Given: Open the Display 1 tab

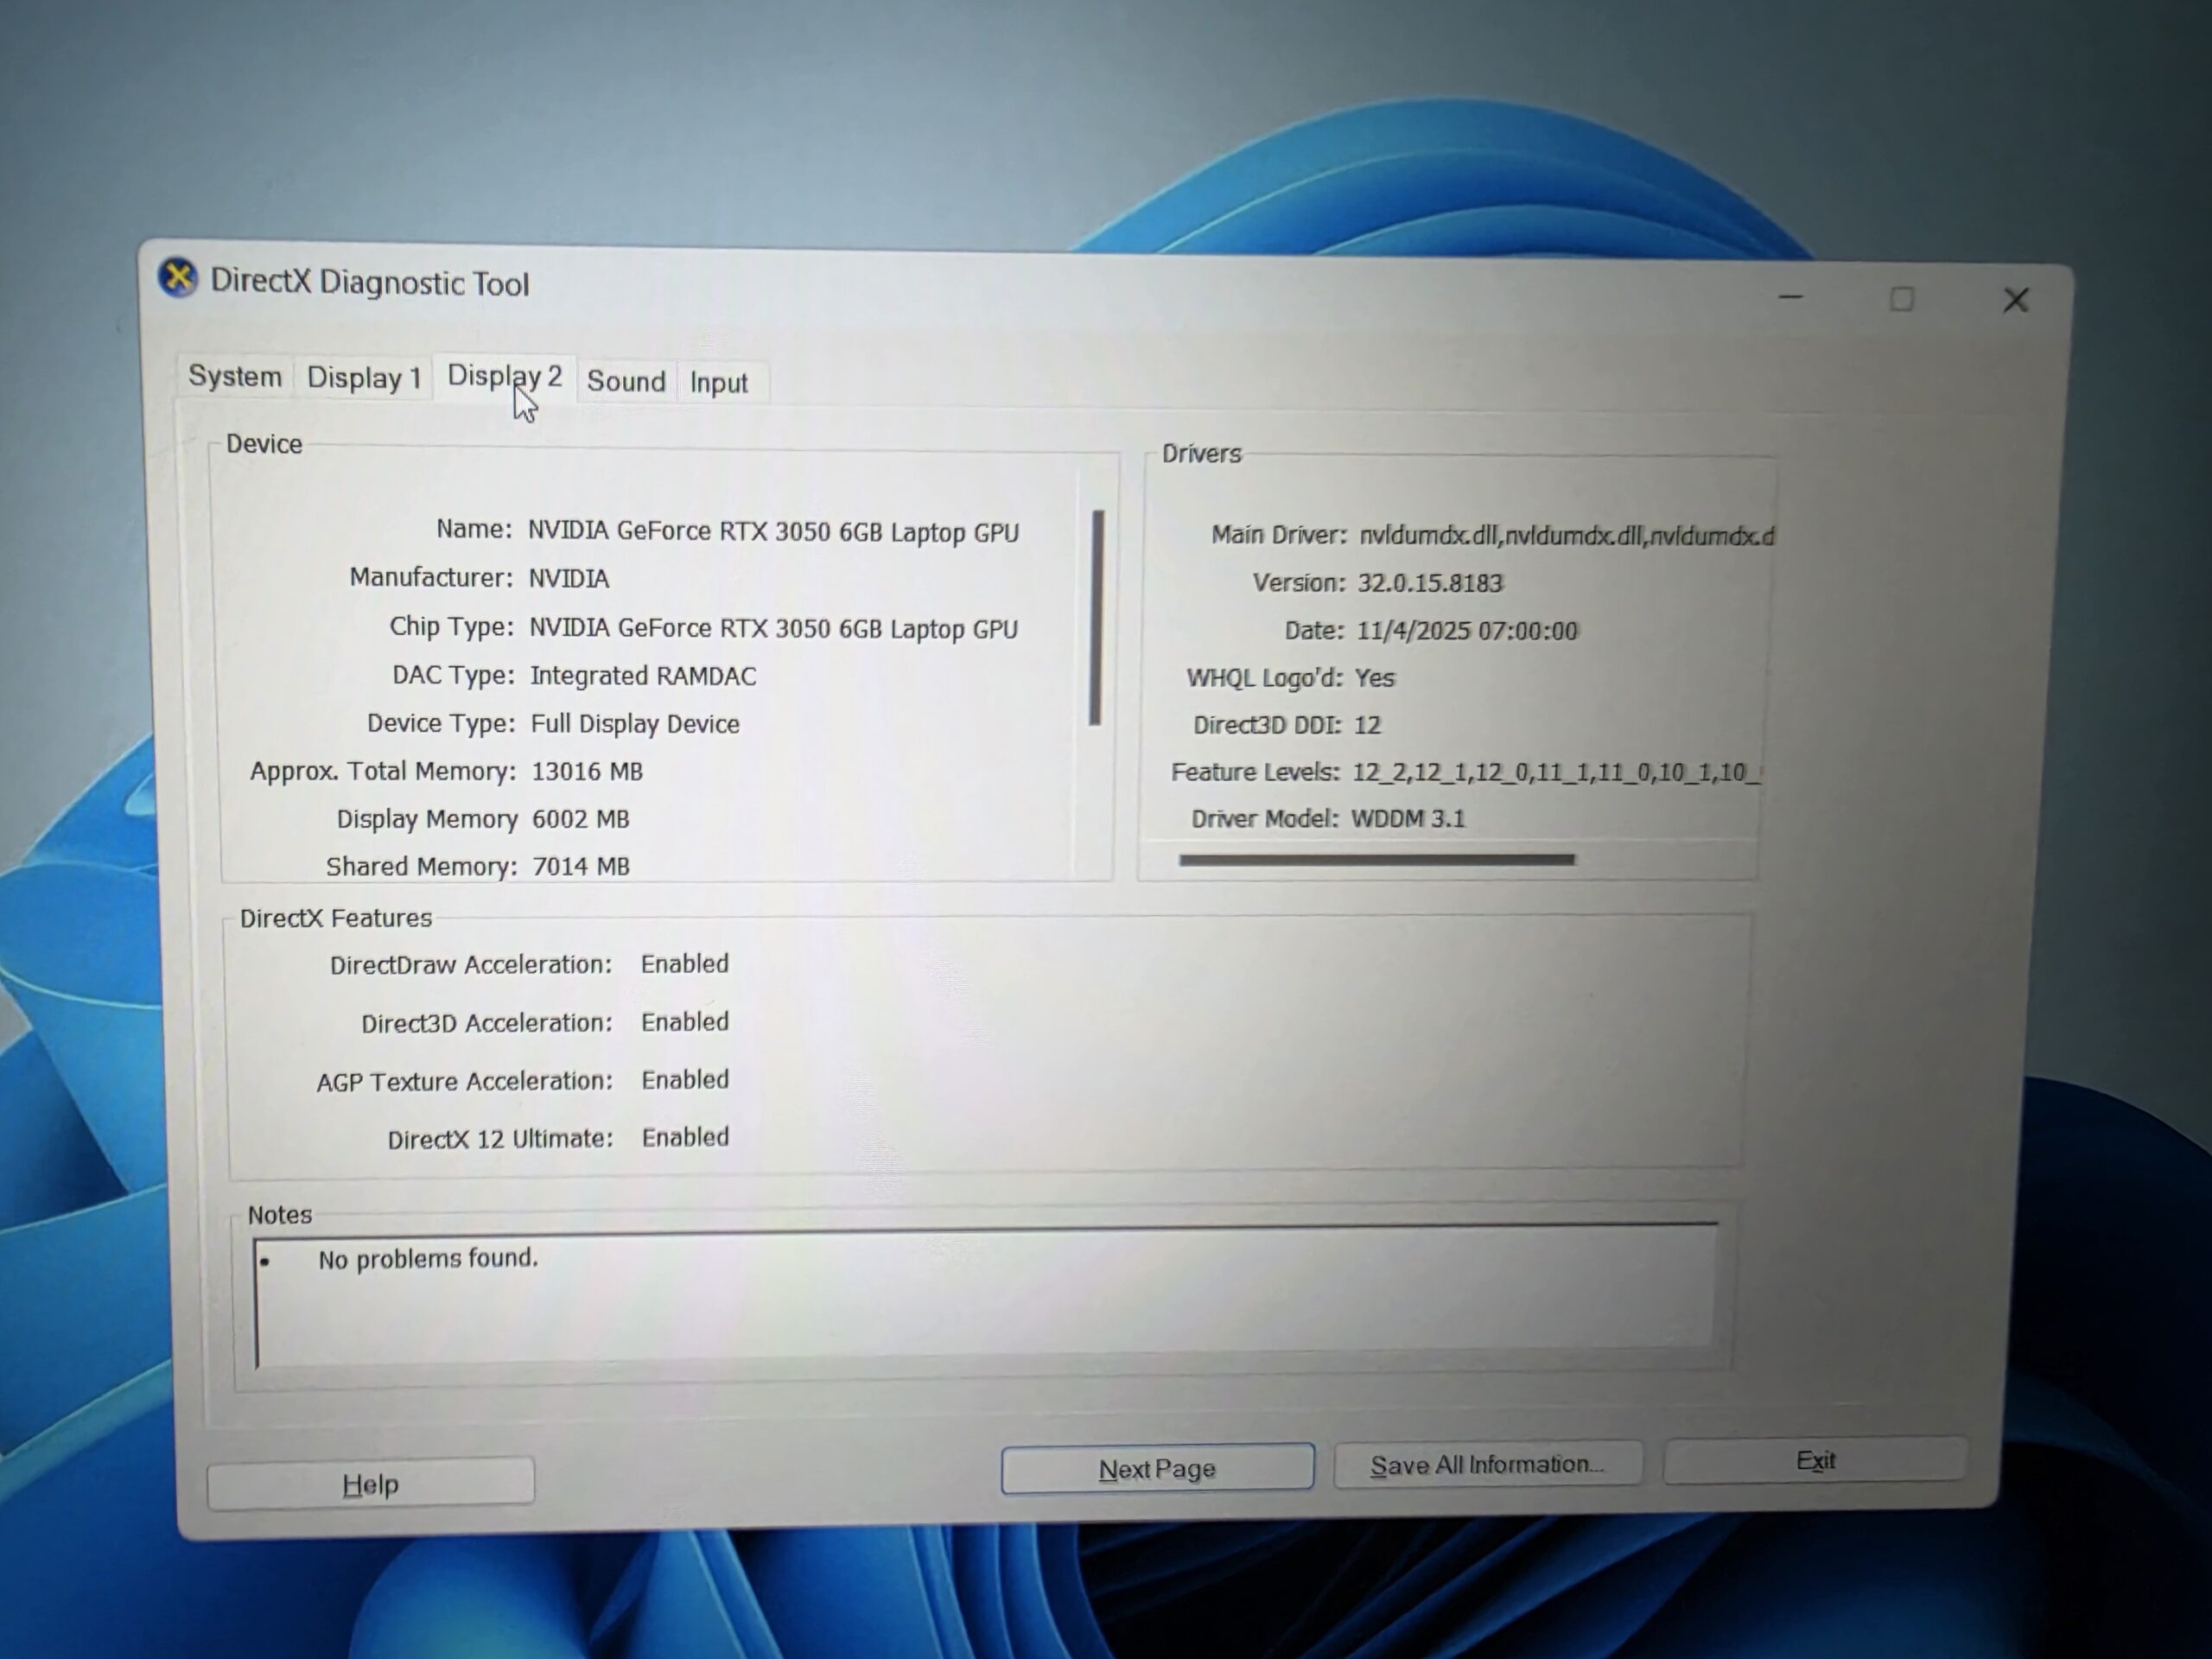Looking at the screenshot, I should [x=364, y=378].
